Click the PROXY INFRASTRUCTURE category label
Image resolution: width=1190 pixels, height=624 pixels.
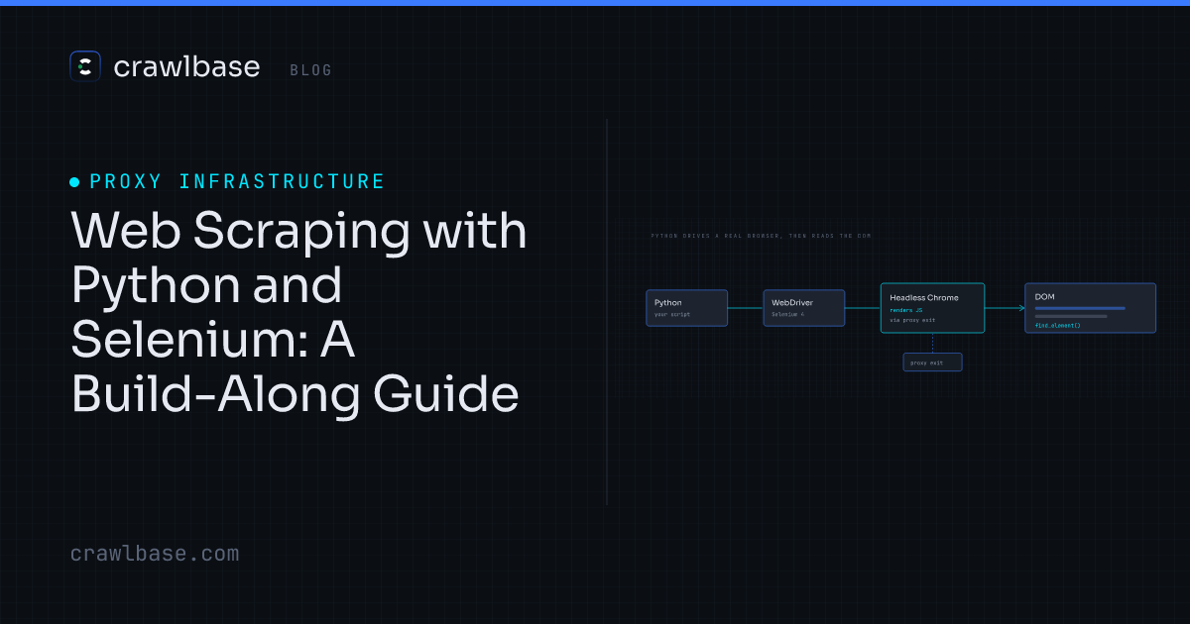[x=237, y=181]
